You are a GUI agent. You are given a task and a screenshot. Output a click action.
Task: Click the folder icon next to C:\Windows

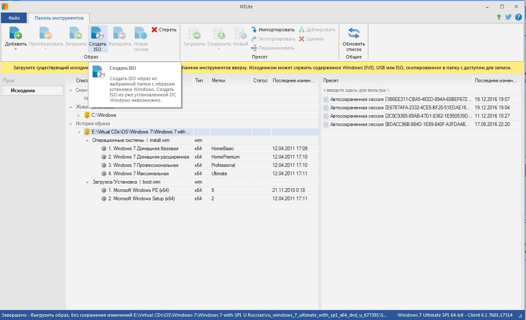pyautogui.click(x=87, y=115)
